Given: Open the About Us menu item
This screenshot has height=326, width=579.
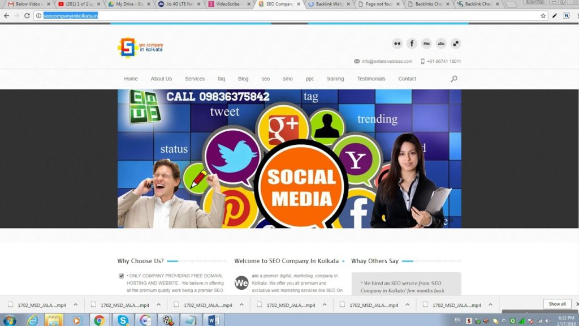Looking at the screenshot, I should pos(161,79).
